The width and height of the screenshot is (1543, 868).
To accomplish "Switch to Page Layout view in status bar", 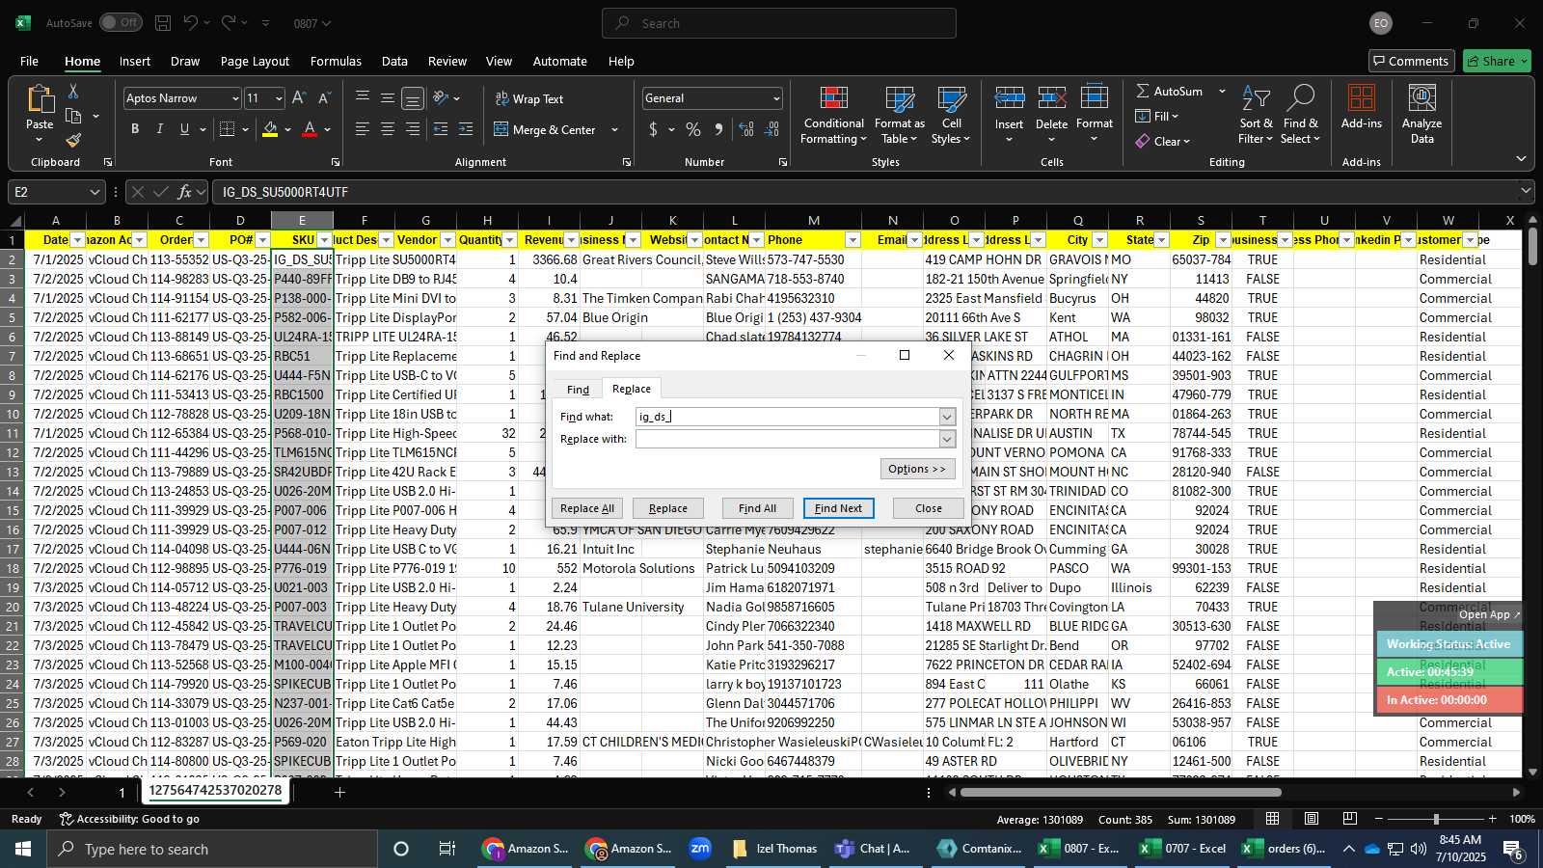I will click(1312, 819).
